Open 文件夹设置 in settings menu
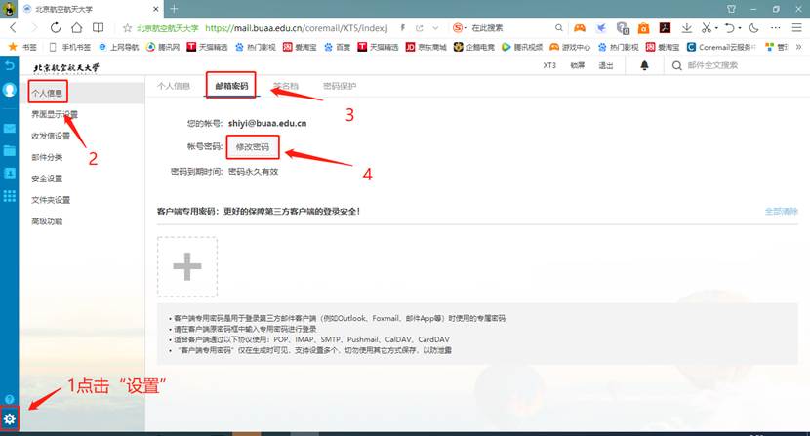The height and width of the screenshot is (436, 810). pyautogui.click(x=51, y=200)
